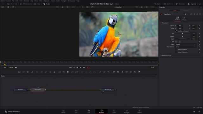
Task: Toggle the Nodes panel button
Action: 46,4
